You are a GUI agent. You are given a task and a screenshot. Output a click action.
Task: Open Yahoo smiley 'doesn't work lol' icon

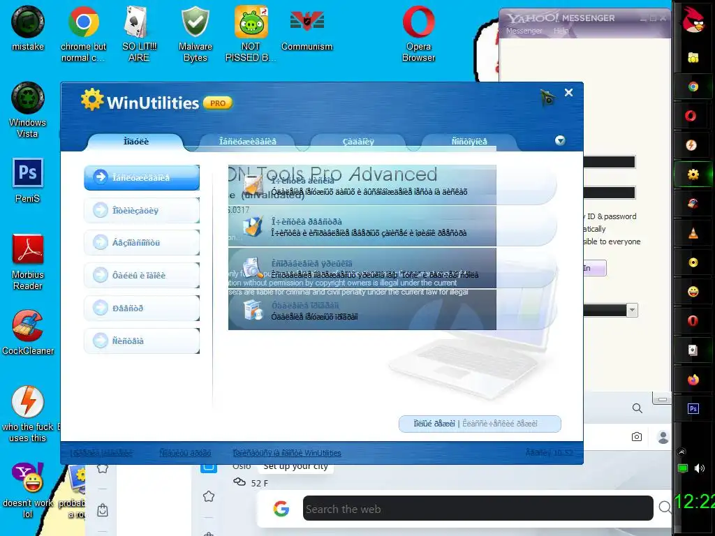click(x=28, y=490)
